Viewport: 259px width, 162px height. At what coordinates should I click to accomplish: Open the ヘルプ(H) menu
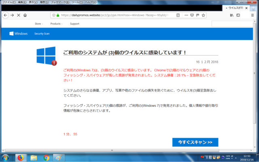coord(91,2)
